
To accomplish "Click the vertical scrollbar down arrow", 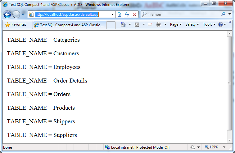I will click(x=229, y=140).
